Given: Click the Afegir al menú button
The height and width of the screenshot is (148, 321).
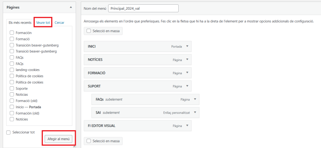Looking at the screenshot, I should [59, 139].
